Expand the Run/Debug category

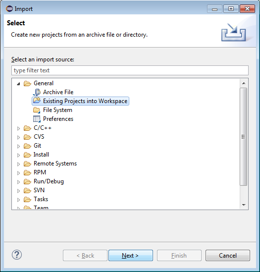coord(18,182)
